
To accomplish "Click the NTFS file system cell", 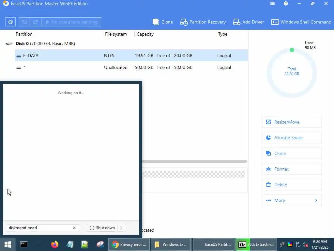I will tap(109, 56).
